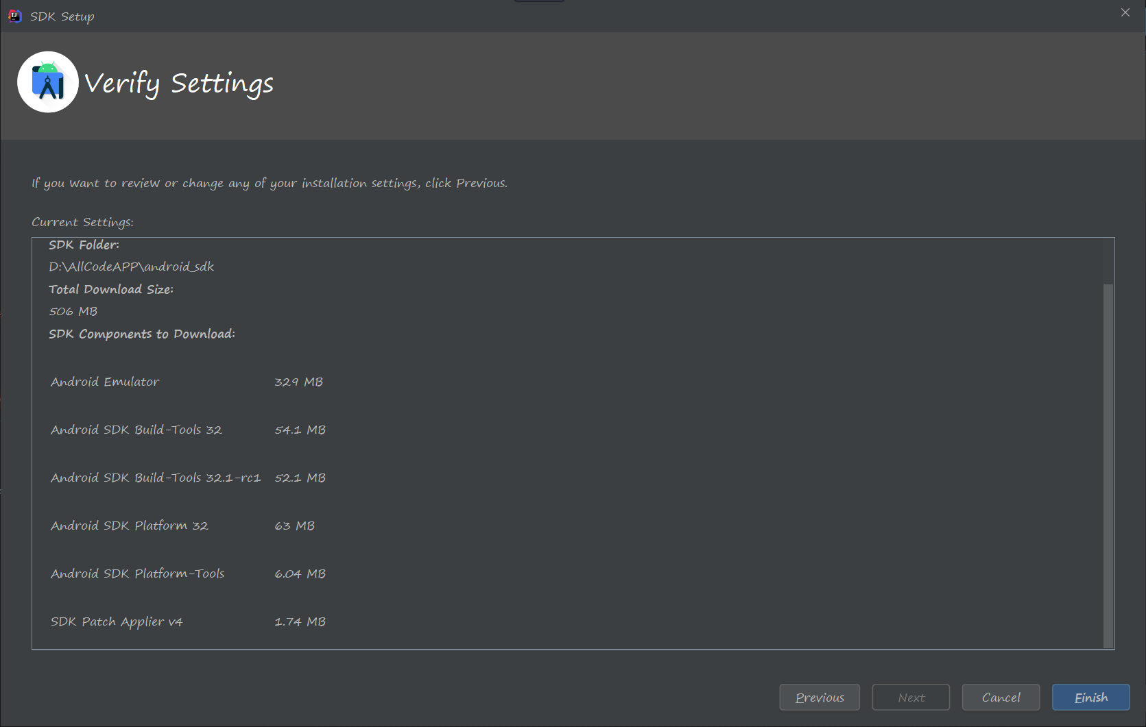The width and height of the screenshot is (1146, 727).
Task: Click the Current Settings label
Action: 83,222
